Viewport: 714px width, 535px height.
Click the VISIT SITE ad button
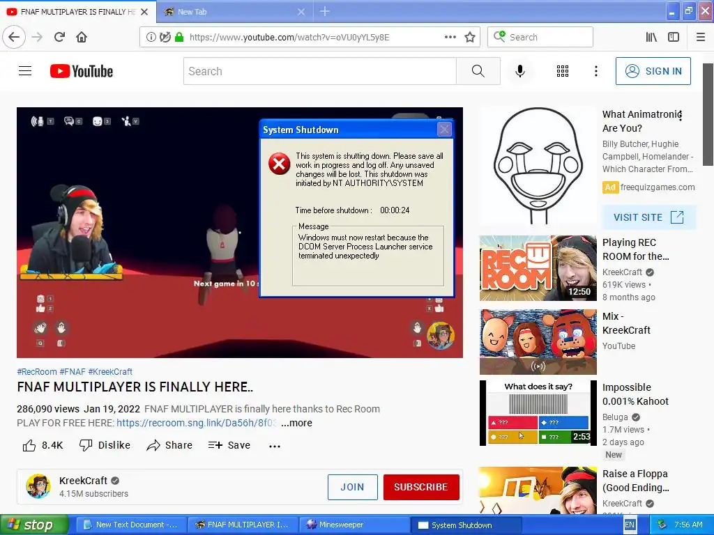(649, 217)
